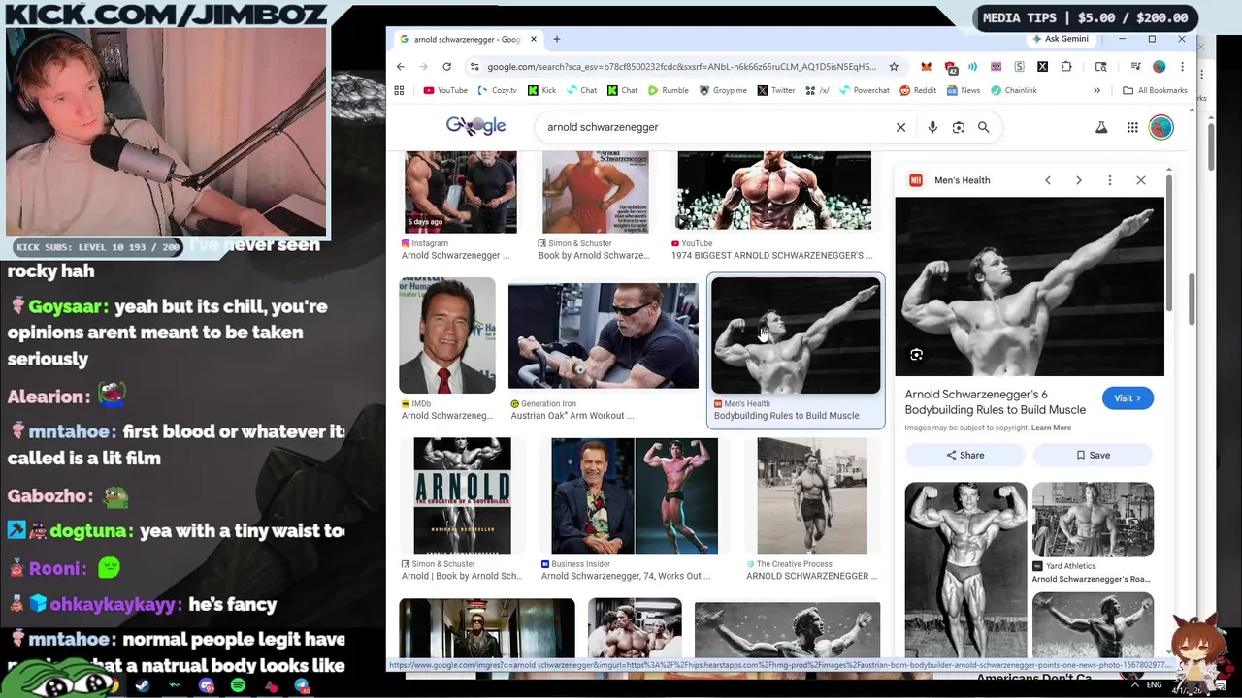The width and height of the screenshot is (1242, 698).
Task: Close the arnold schwarzenegger tab
Action: (x=533, y=39)
